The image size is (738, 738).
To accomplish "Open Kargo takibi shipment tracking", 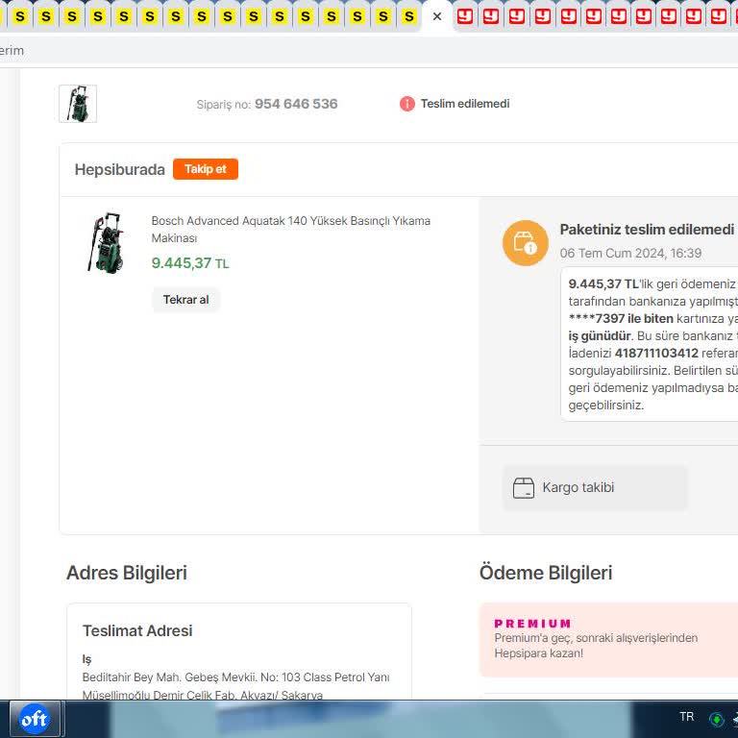I will pos(595,487).
